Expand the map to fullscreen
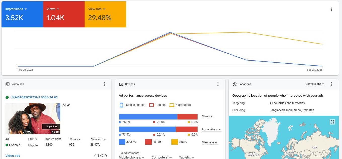Screen dimensions: 342x159 click(332, 122)
